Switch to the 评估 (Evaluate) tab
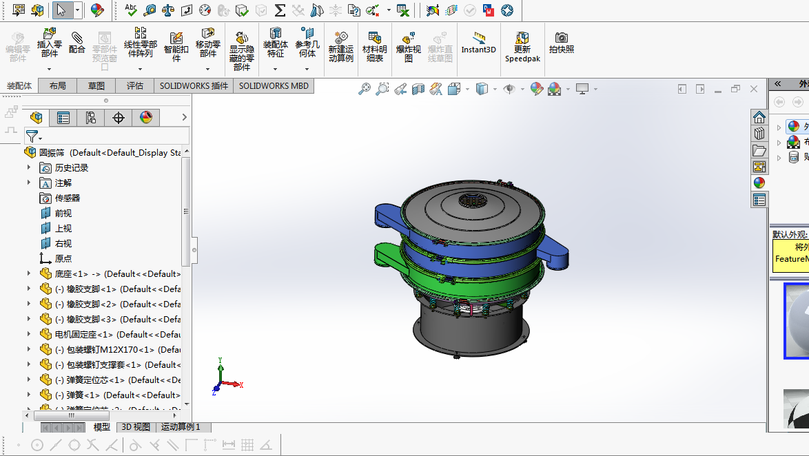 pos(135,86)
